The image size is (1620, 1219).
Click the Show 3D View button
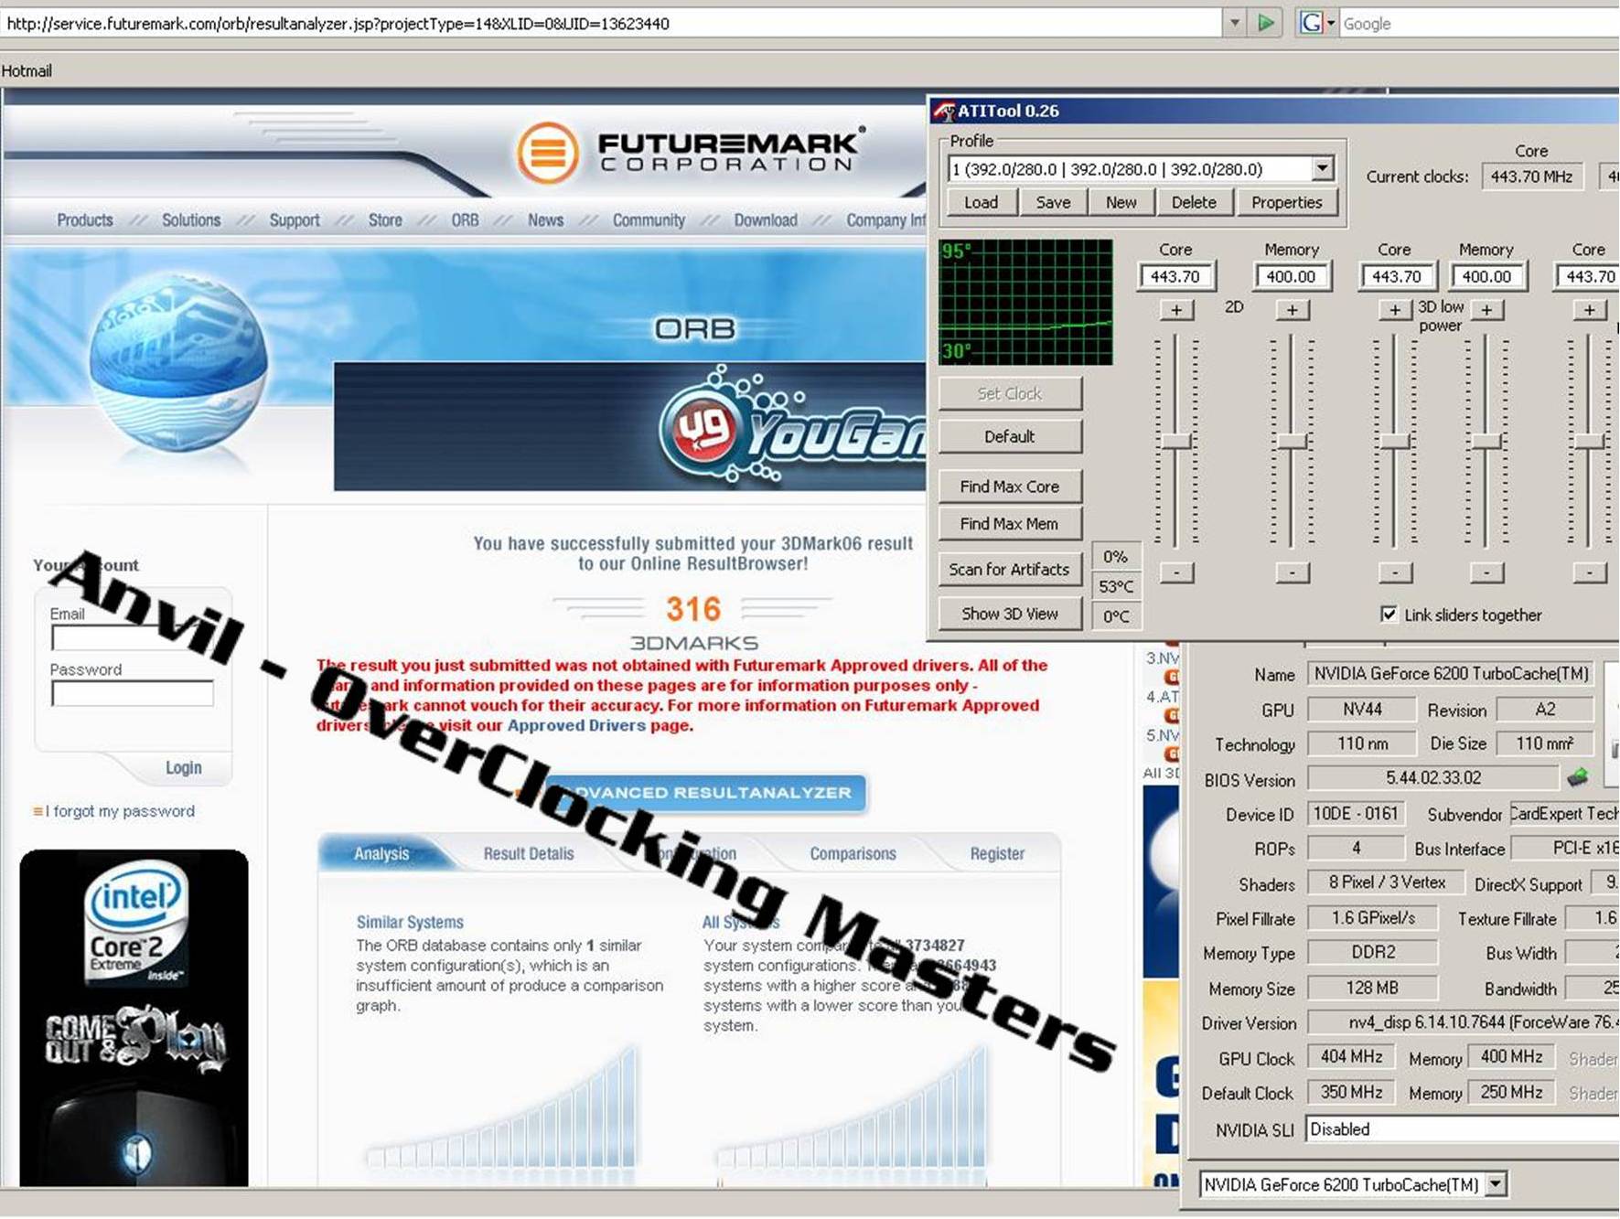pos(1010,614)
